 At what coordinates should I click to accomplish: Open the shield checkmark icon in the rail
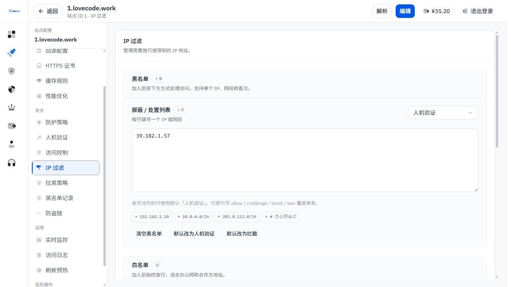click(x=12, y=71)
